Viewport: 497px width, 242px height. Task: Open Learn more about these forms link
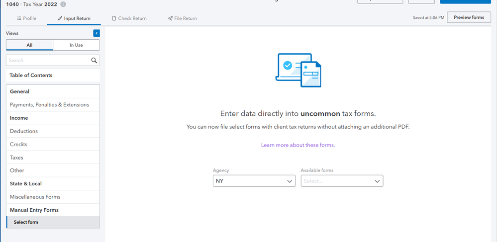(x=298, y=145)
